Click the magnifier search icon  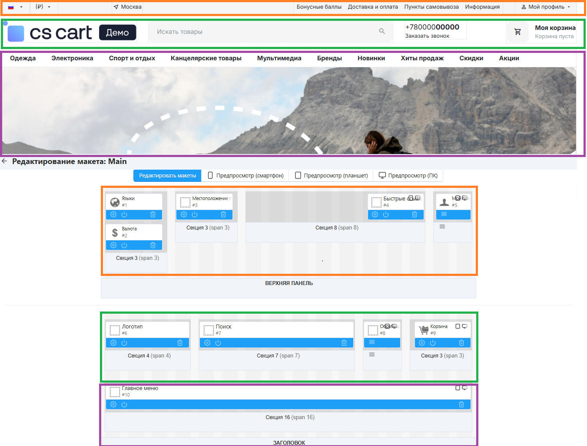tap(382, 31)
